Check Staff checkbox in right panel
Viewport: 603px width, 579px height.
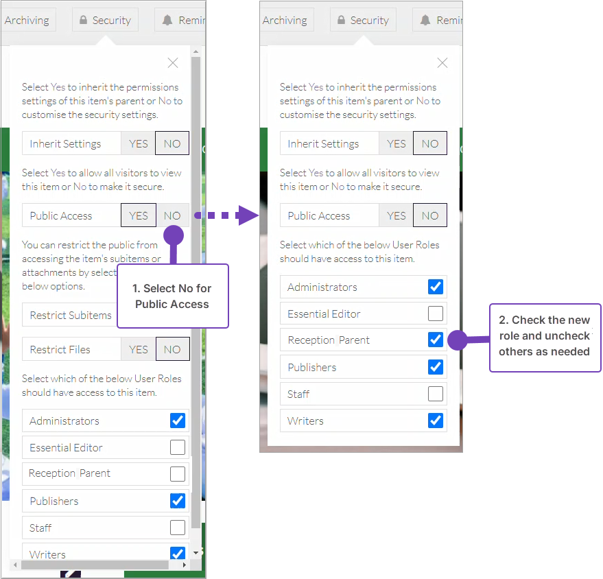(x=436, y=394)
